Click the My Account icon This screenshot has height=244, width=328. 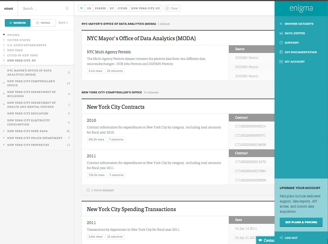click(x=281, y=62)
